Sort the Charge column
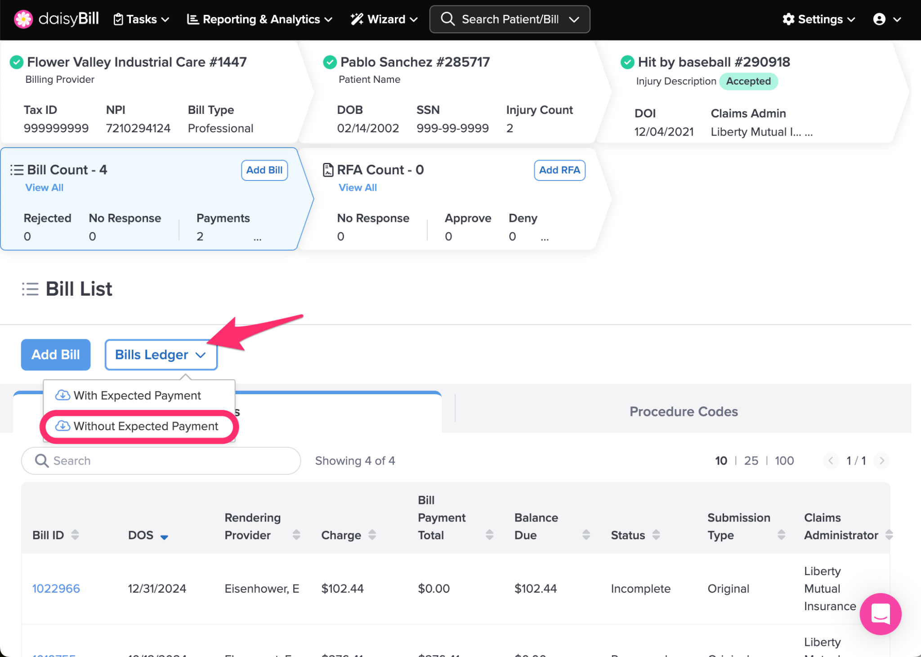Screen dimensions: 921x657 click(x=372, y=535)
